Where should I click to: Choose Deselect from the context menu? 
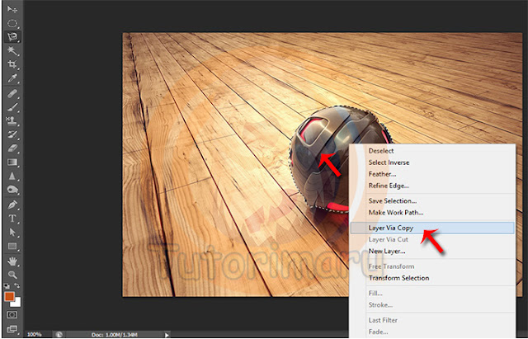point(381,151)
